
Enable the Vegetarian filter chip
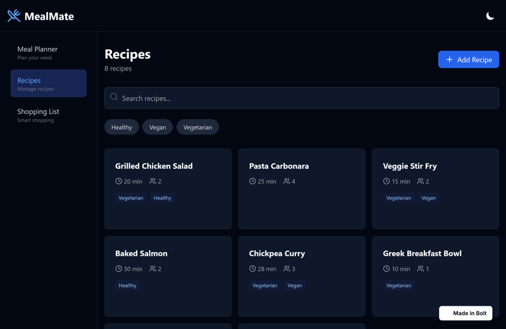click(197, 127)
